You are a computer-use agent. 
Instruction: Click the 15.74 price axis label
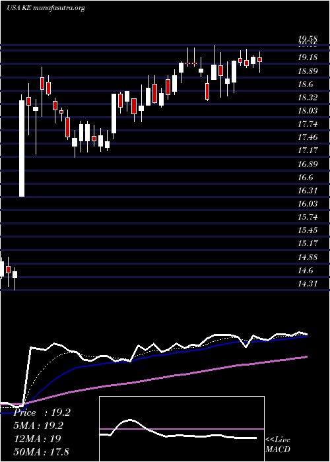click(x=308, y=217)
